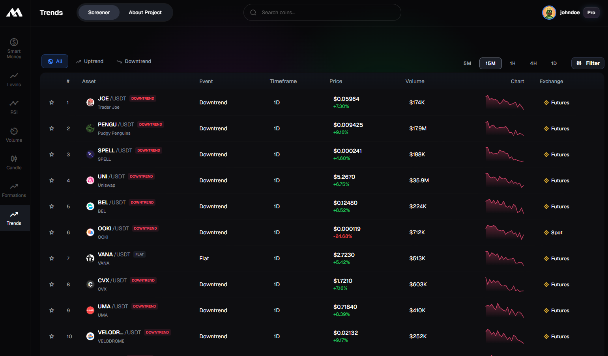Viewport: 608px width, 356px height.
Task: Switch to the About Project tab
Action: (x=145, y=13)
